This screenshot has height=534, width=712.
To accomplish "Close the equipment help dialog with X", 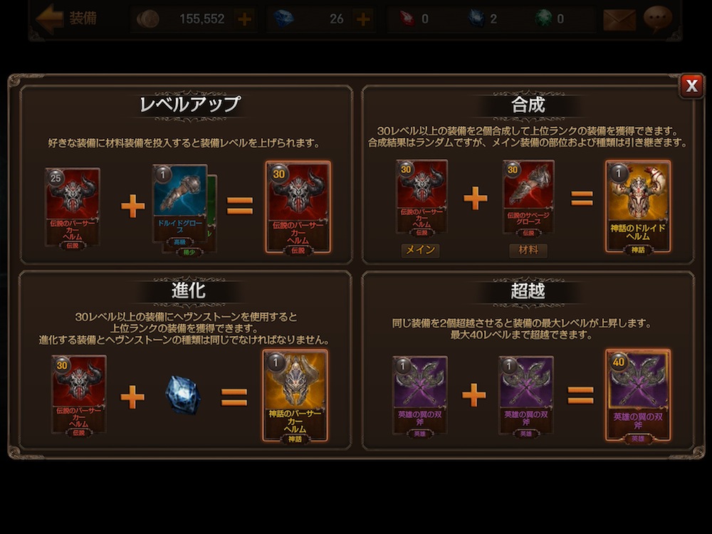I will [691, 85].
